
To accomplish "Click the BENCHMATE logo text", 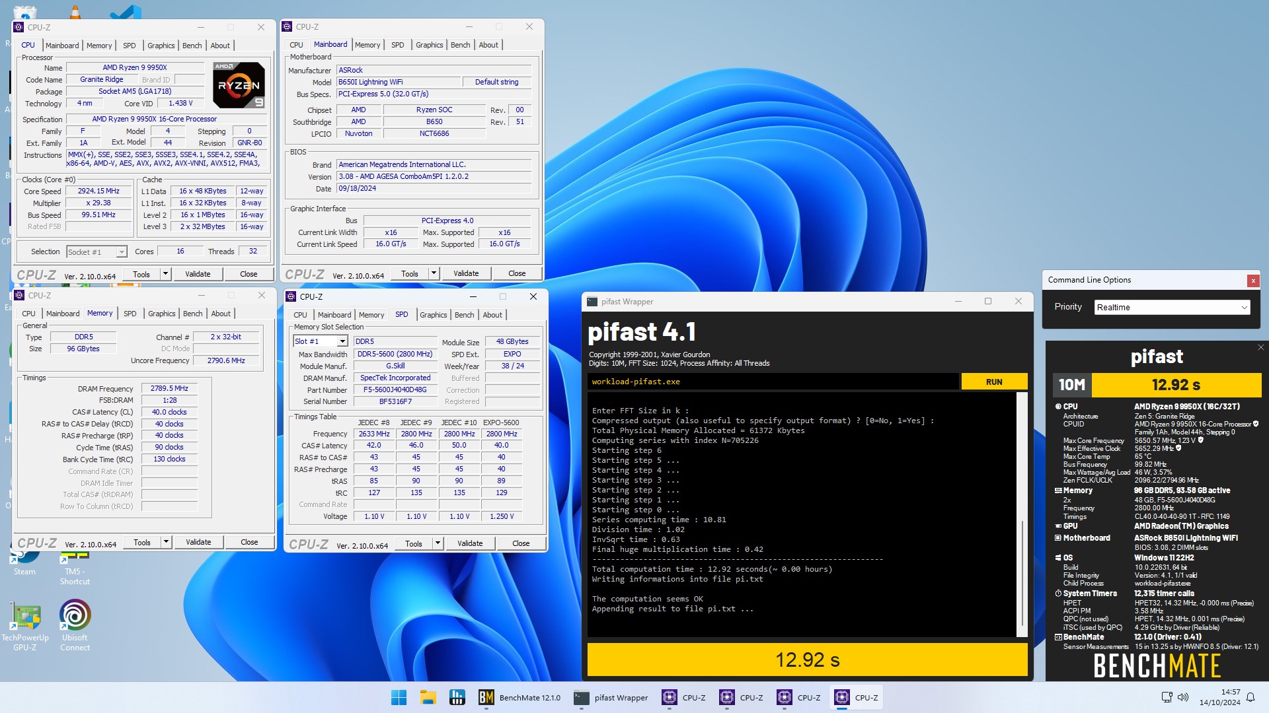I will pos(1157,665).
